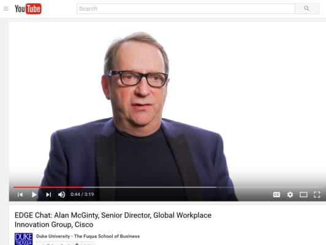The image size is (326, 245).
Task: Toggle closed captions (CC)
Action: click(x=276, y=195)
